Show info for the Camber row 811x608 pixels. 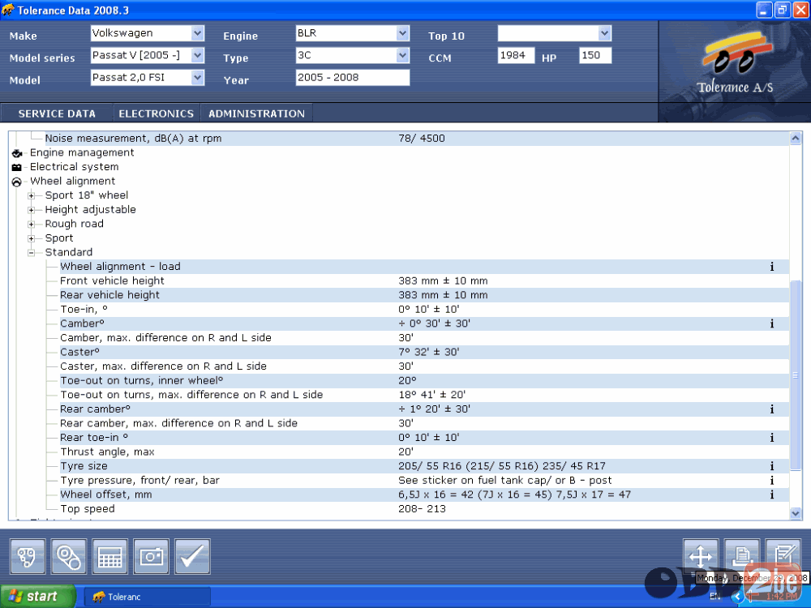pyautogui.click(x=772, y=323)
